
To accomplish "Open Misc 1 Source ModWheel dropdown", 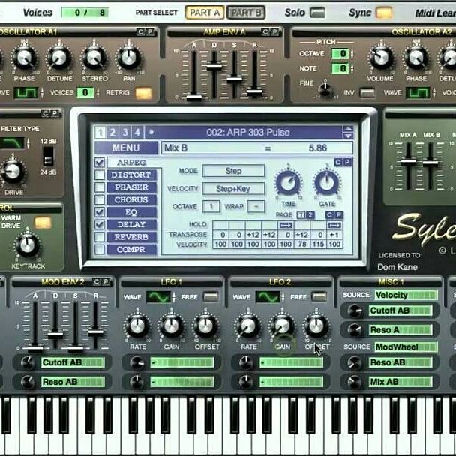I will [x=406, y=346].
